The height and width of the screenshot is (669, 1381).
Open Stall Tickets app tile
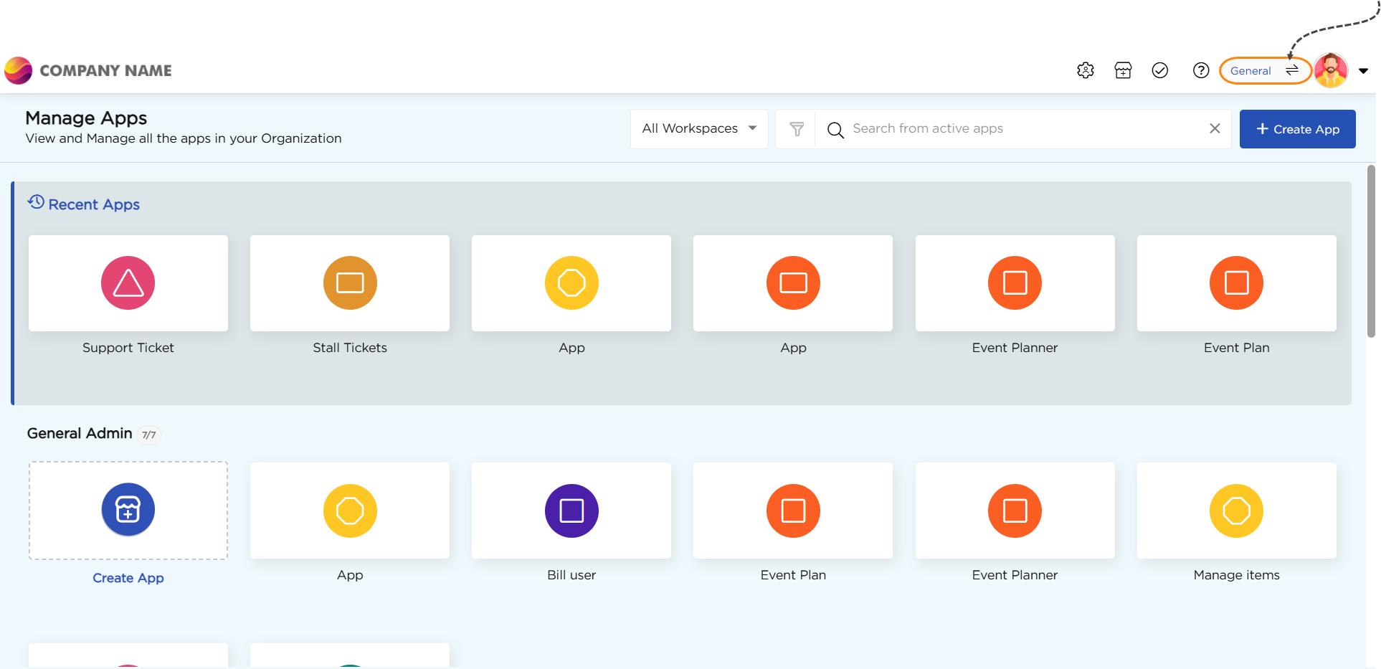(349, 283)
